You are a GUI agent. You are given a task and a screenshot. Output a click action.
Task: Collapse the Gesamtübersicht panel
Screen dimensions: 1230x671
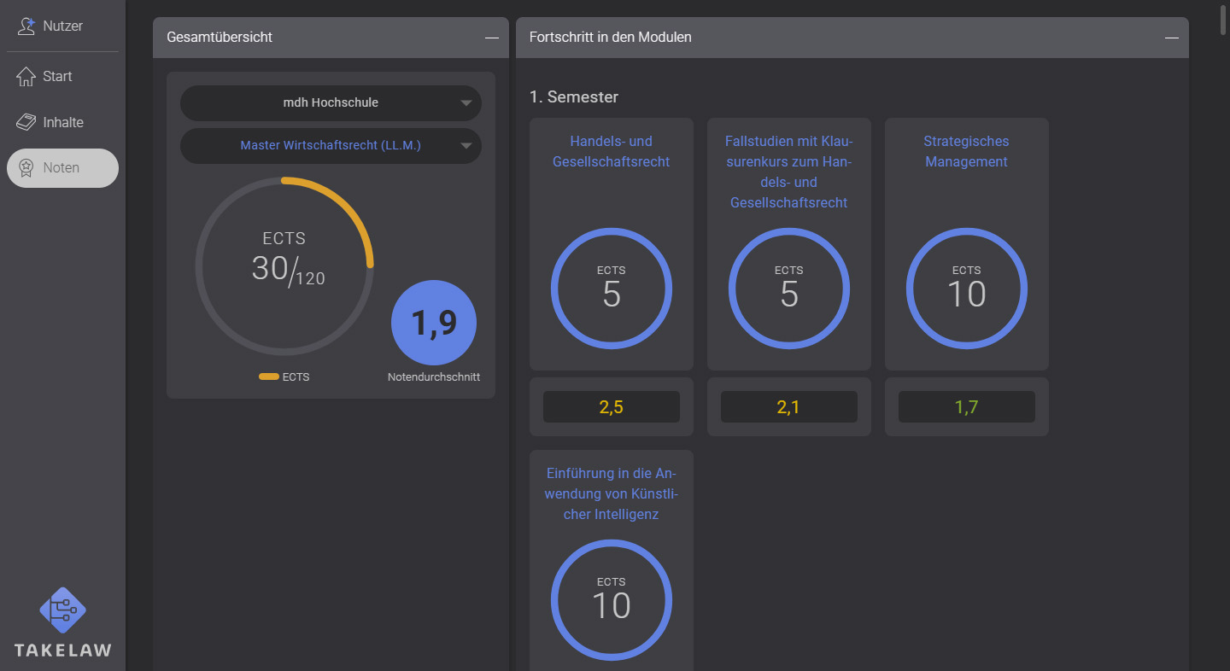point(491,38)
